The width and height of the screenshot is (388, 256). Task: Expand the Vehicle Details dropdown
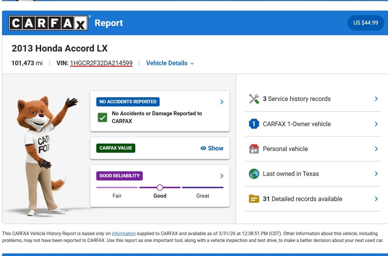pyautogui.click(x=170, y=63)
